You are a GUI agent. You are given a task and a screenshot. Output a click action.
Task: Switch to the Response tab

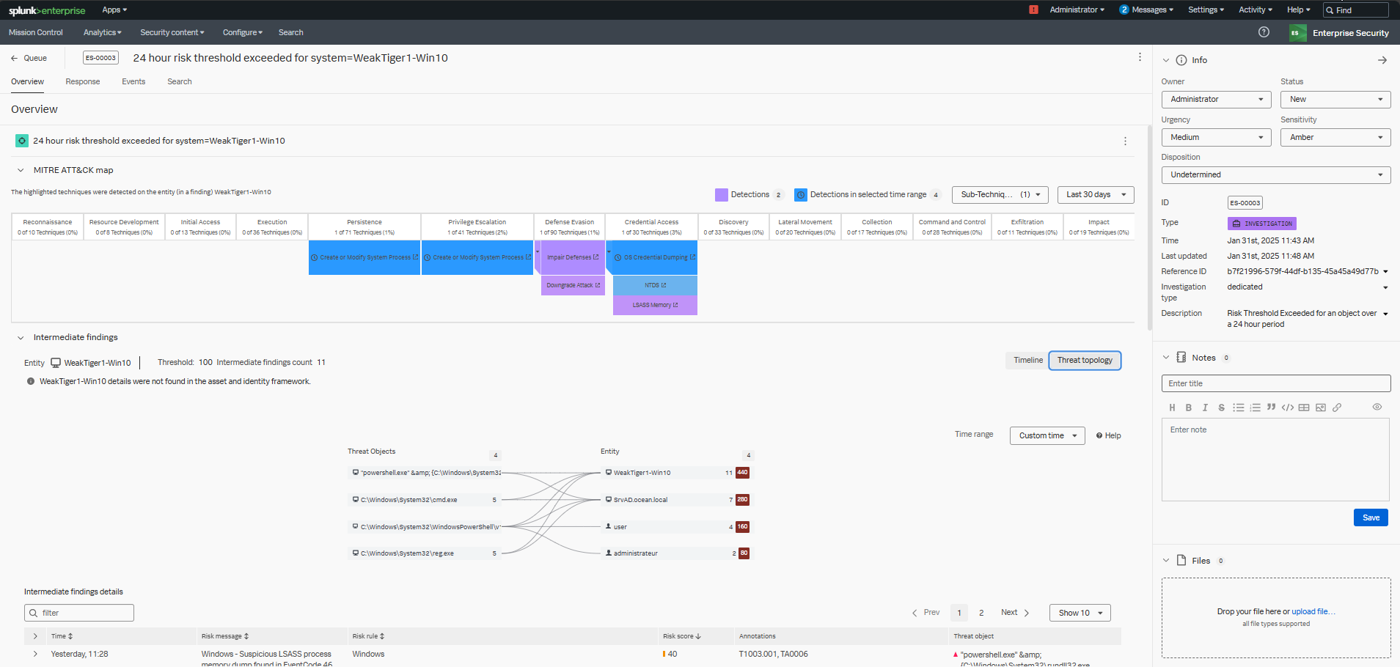point(83,81)
